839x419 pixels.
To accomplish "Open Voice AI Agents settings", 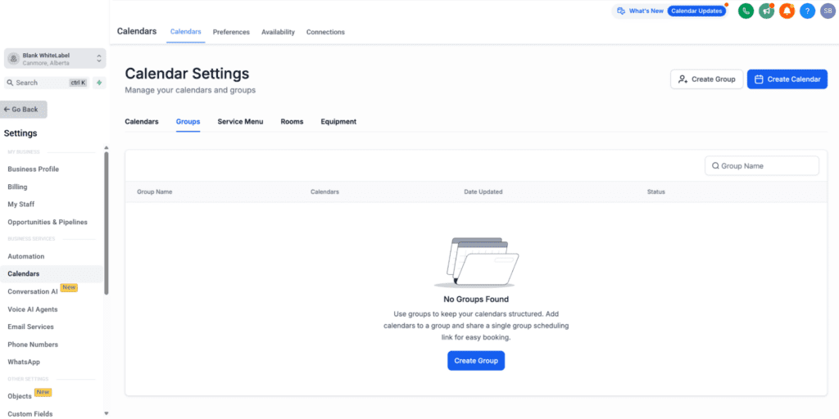I will click(x=33, y=309).
